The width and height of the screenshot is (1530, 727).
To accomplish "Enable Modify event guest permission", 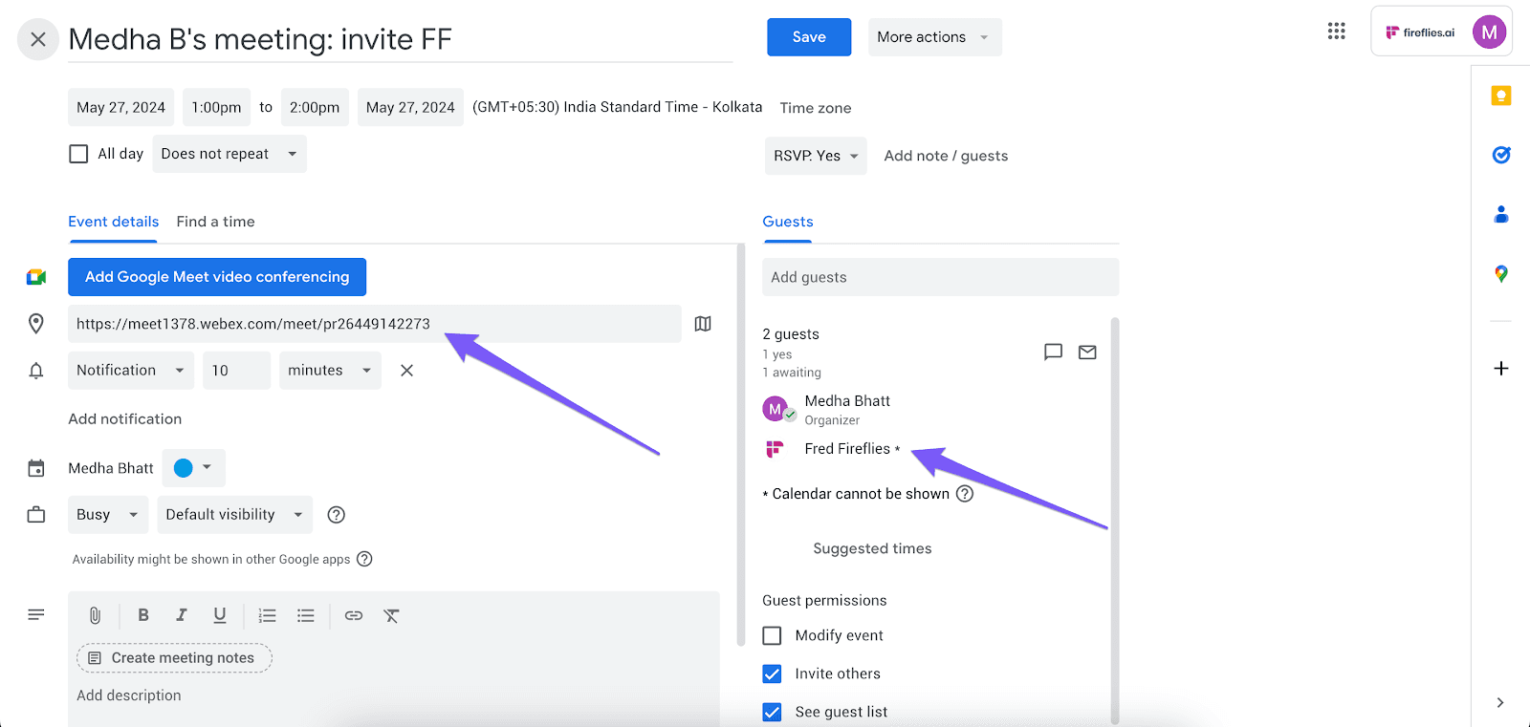I will pos(772,635).
